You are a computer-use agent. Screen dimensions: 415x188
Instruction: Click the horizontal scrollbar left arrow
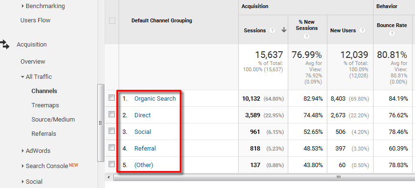tap(109, 177)
